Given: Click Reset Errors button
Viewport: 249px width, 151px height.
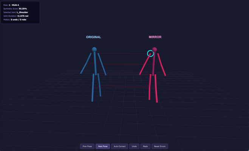Looking at the screenshot, I should pyautogui.click(x=159, y=146).
